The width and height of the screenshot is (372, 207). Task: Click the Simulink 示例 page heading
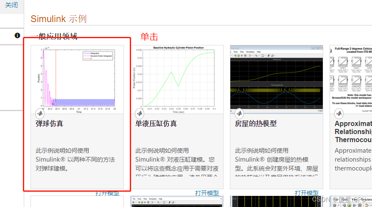59,19
